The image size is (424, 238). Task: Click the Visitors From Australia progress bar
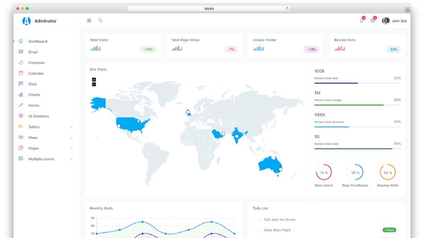[358, 127]
